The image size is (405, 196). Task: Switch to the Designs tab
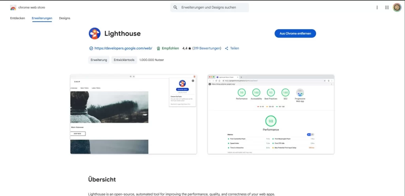64,18
